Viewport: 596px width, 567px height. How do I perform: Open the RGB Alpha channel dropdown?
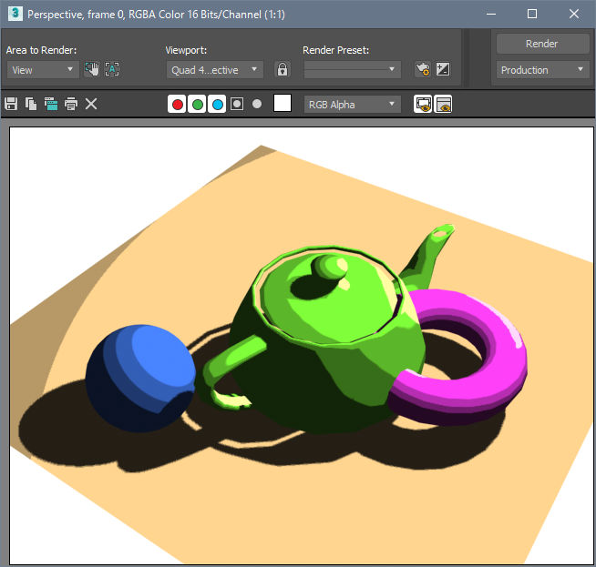tap(352, 104)
